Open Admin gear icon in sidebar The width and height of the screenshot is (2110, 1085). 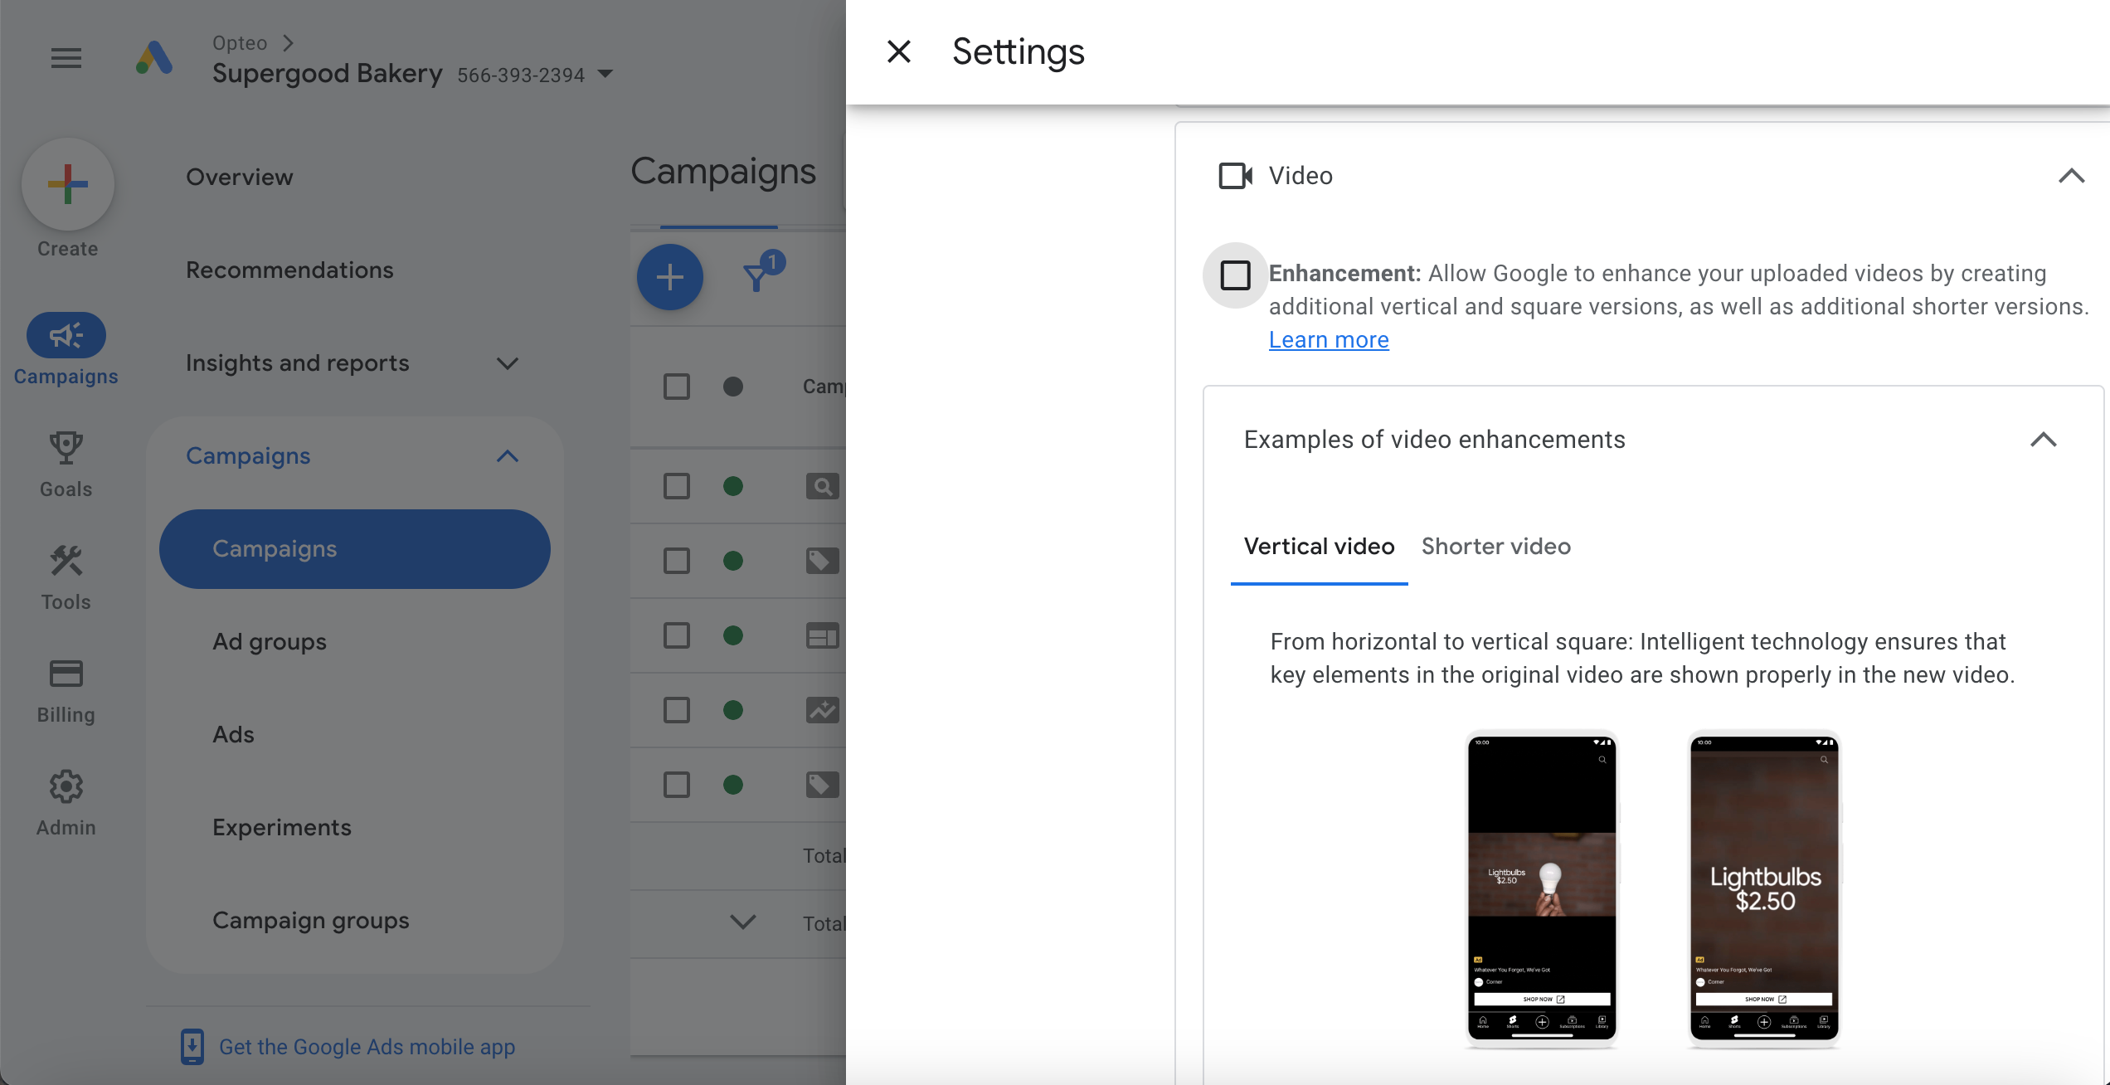[66, 786]
